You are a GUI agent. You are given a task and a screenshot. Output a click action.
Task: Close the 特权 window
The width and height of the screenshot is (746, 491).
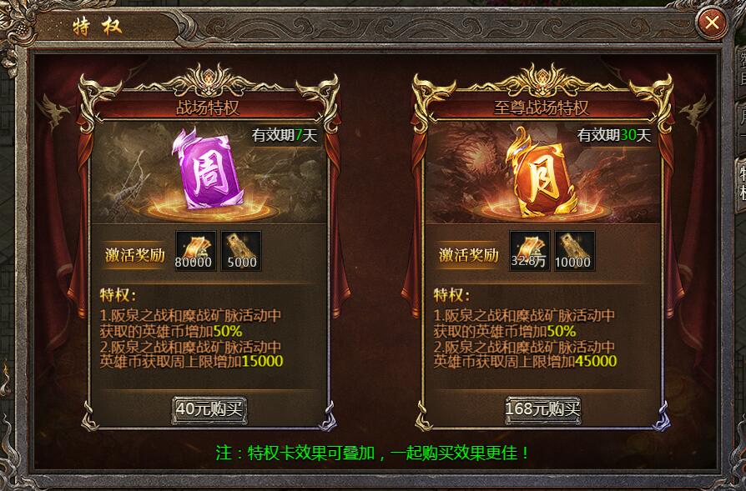click(711, 23)
